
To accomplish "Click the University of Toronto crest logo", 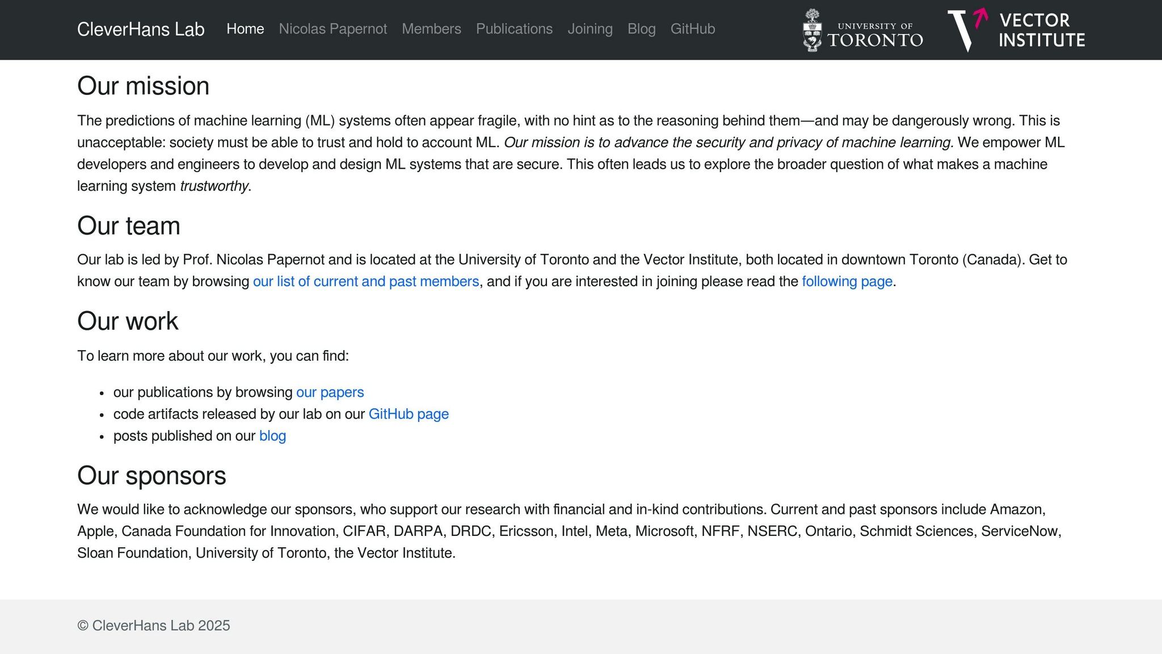I will 863,31.
